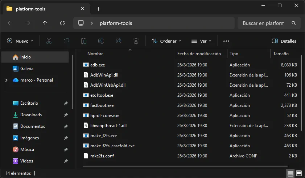Click the This PC monitor icon in address bar
The height and width of the screenshot is (178, 305).
81,23
